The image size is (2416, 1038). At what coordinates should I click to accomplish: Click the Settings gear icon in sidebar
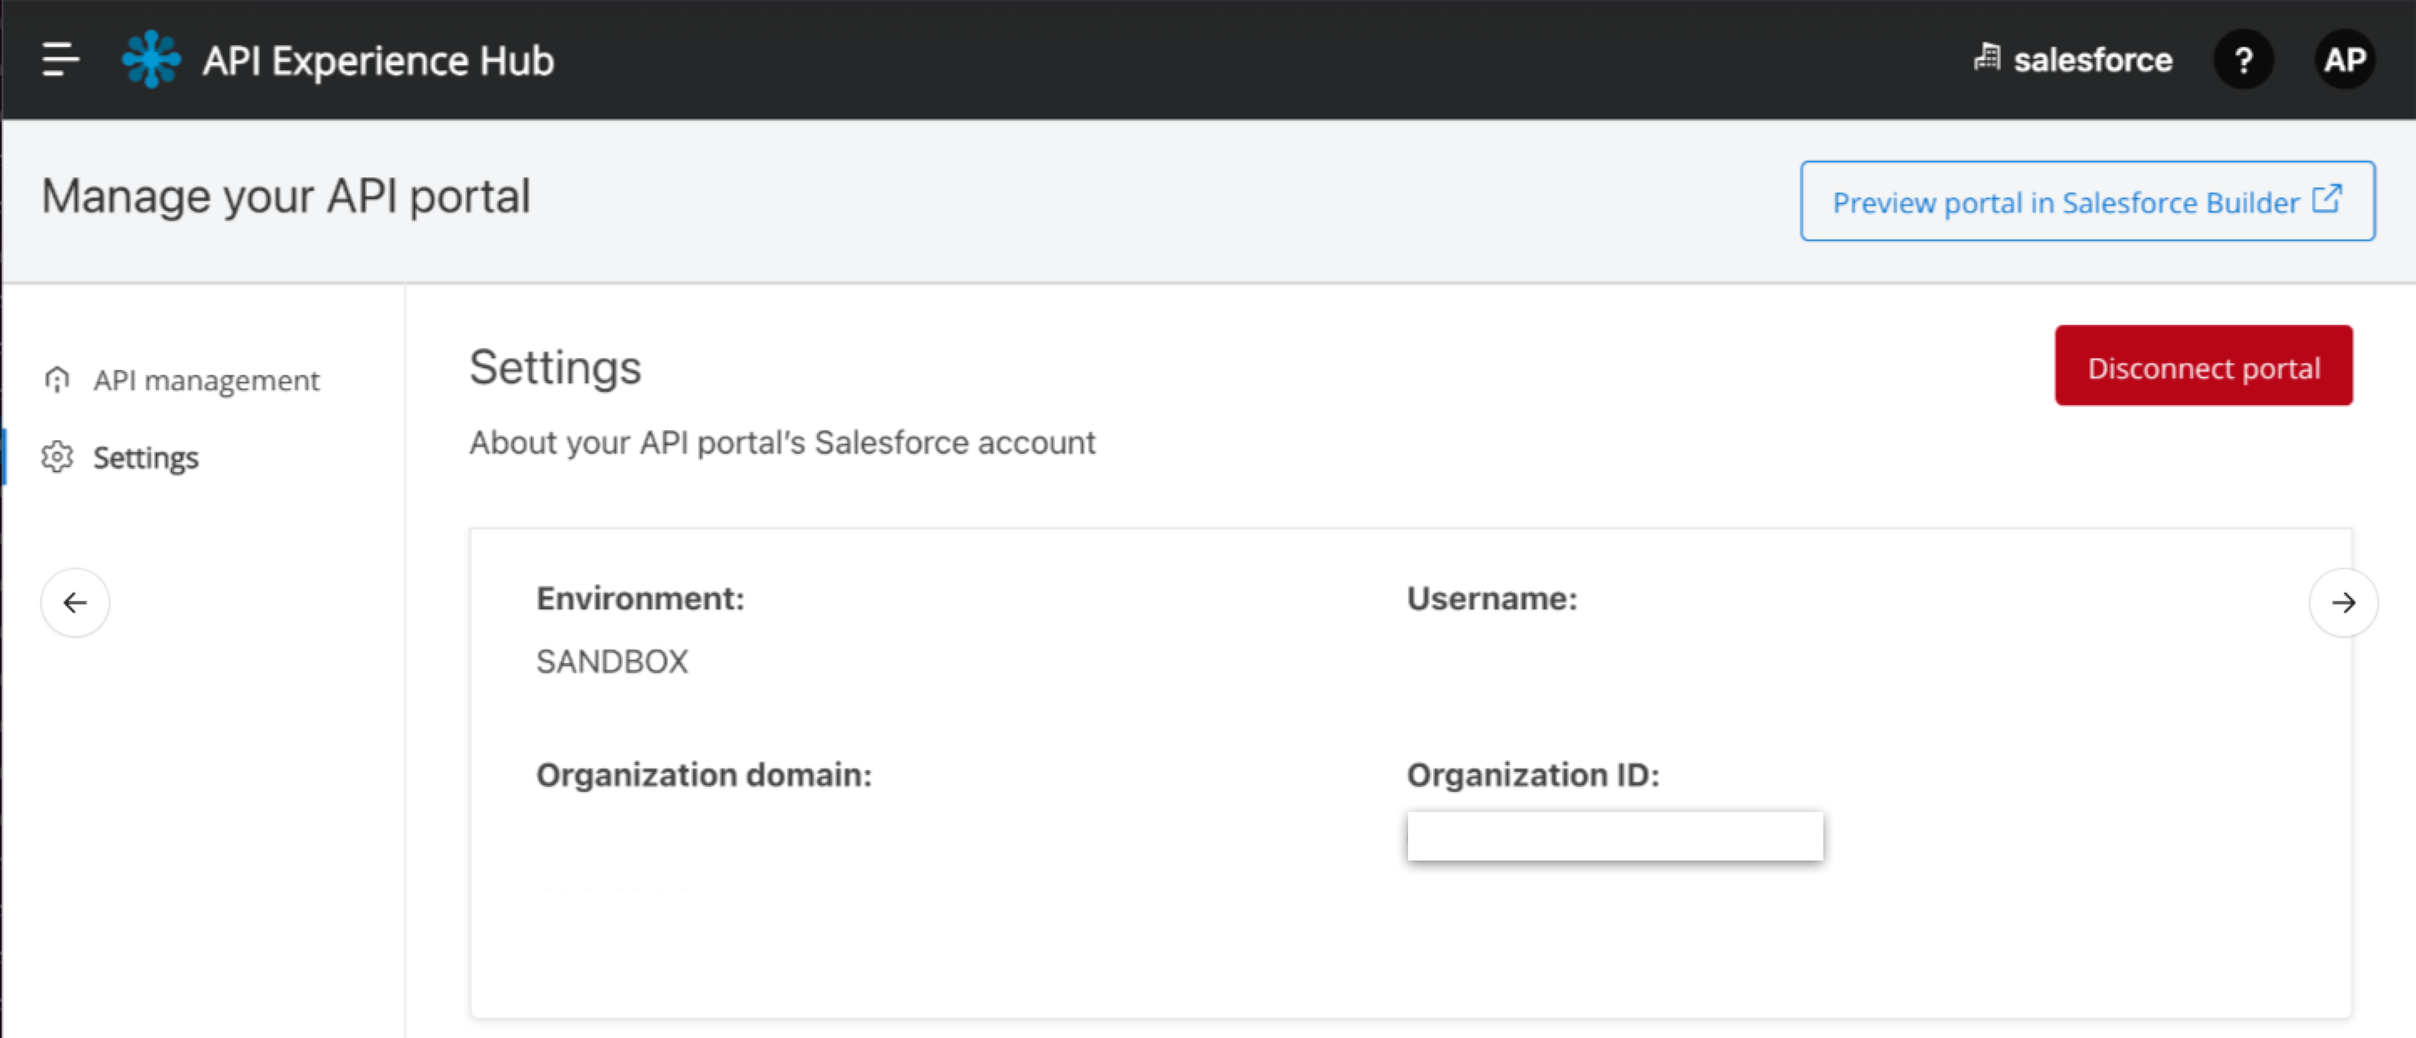(57, 458)
